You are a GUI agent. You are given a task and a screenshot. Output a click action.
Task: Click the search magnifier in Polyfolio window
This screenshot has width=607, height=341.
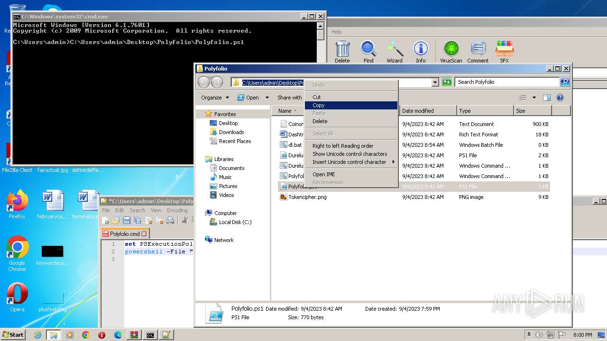click(564, 82)
